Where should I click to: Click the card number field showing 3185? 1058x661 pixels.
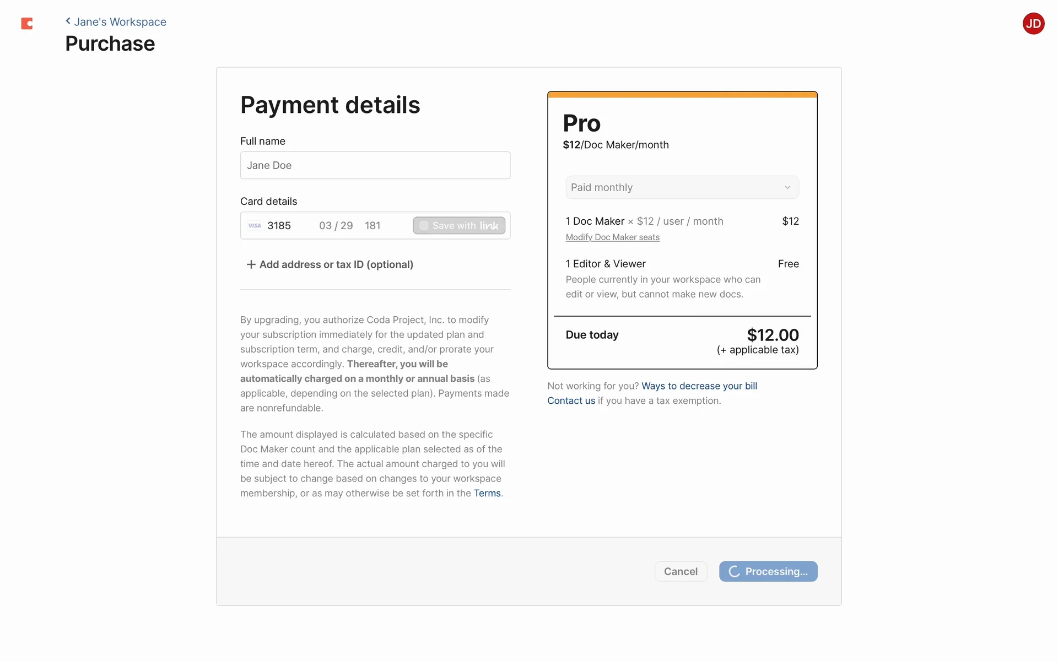[x=279, y=225]
